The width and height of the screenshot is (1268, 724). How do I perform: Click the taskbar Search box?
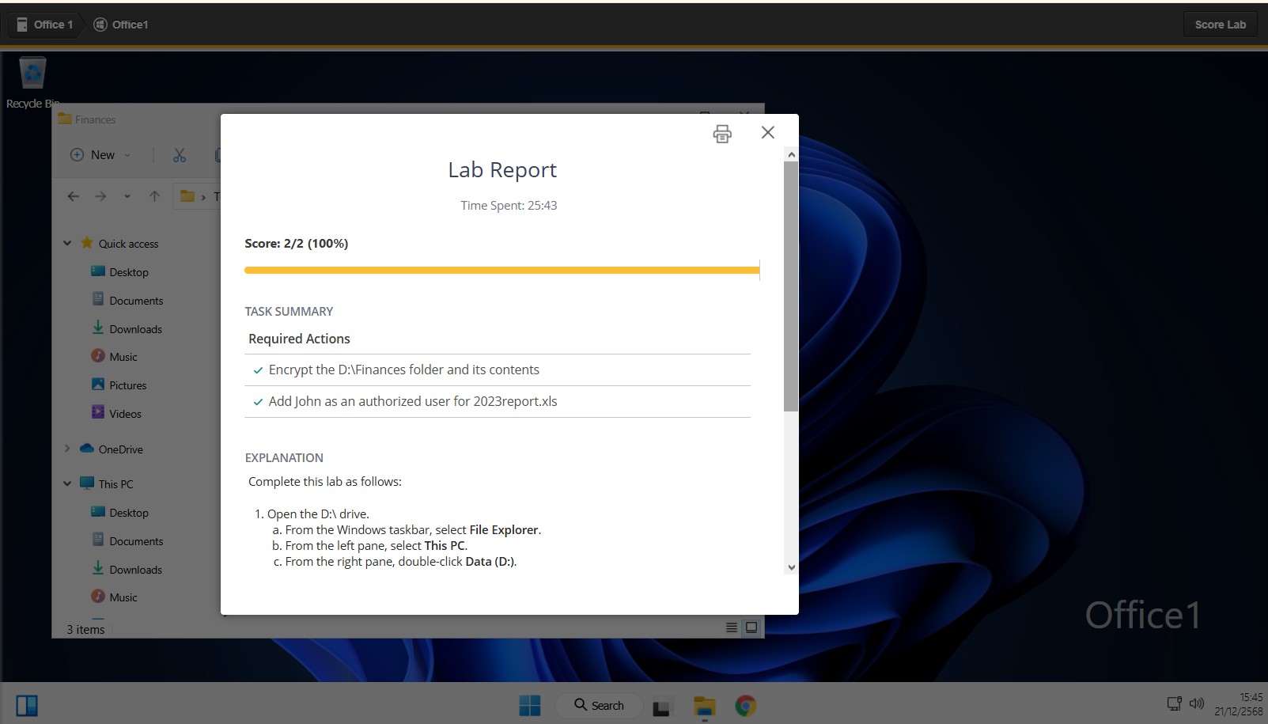(x=599, y=705)
